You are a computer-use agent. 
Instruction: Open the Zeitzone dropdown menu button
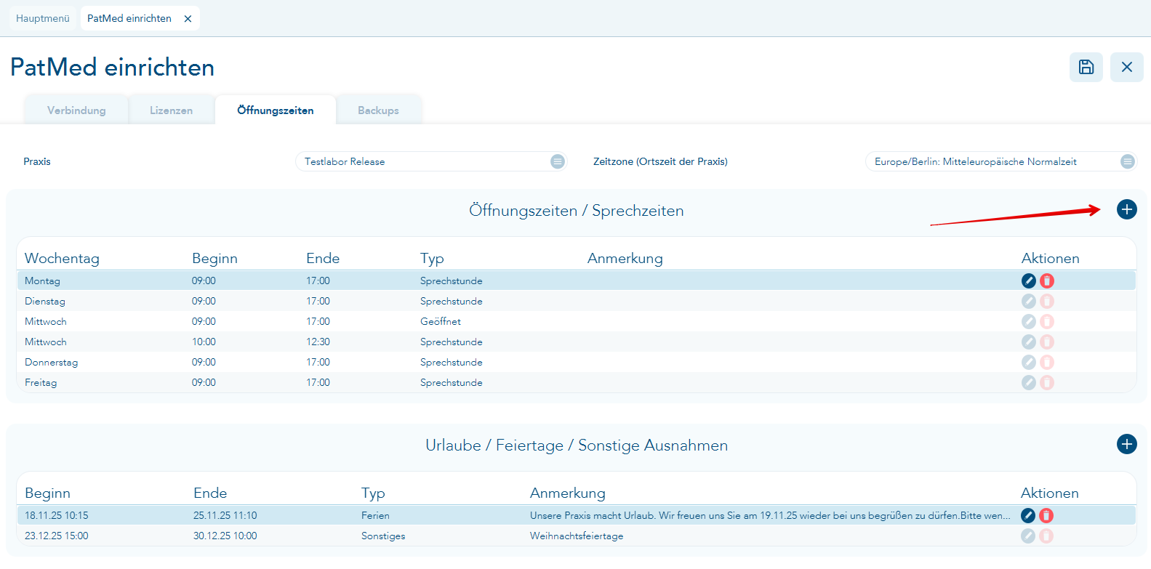(1128, 161)
